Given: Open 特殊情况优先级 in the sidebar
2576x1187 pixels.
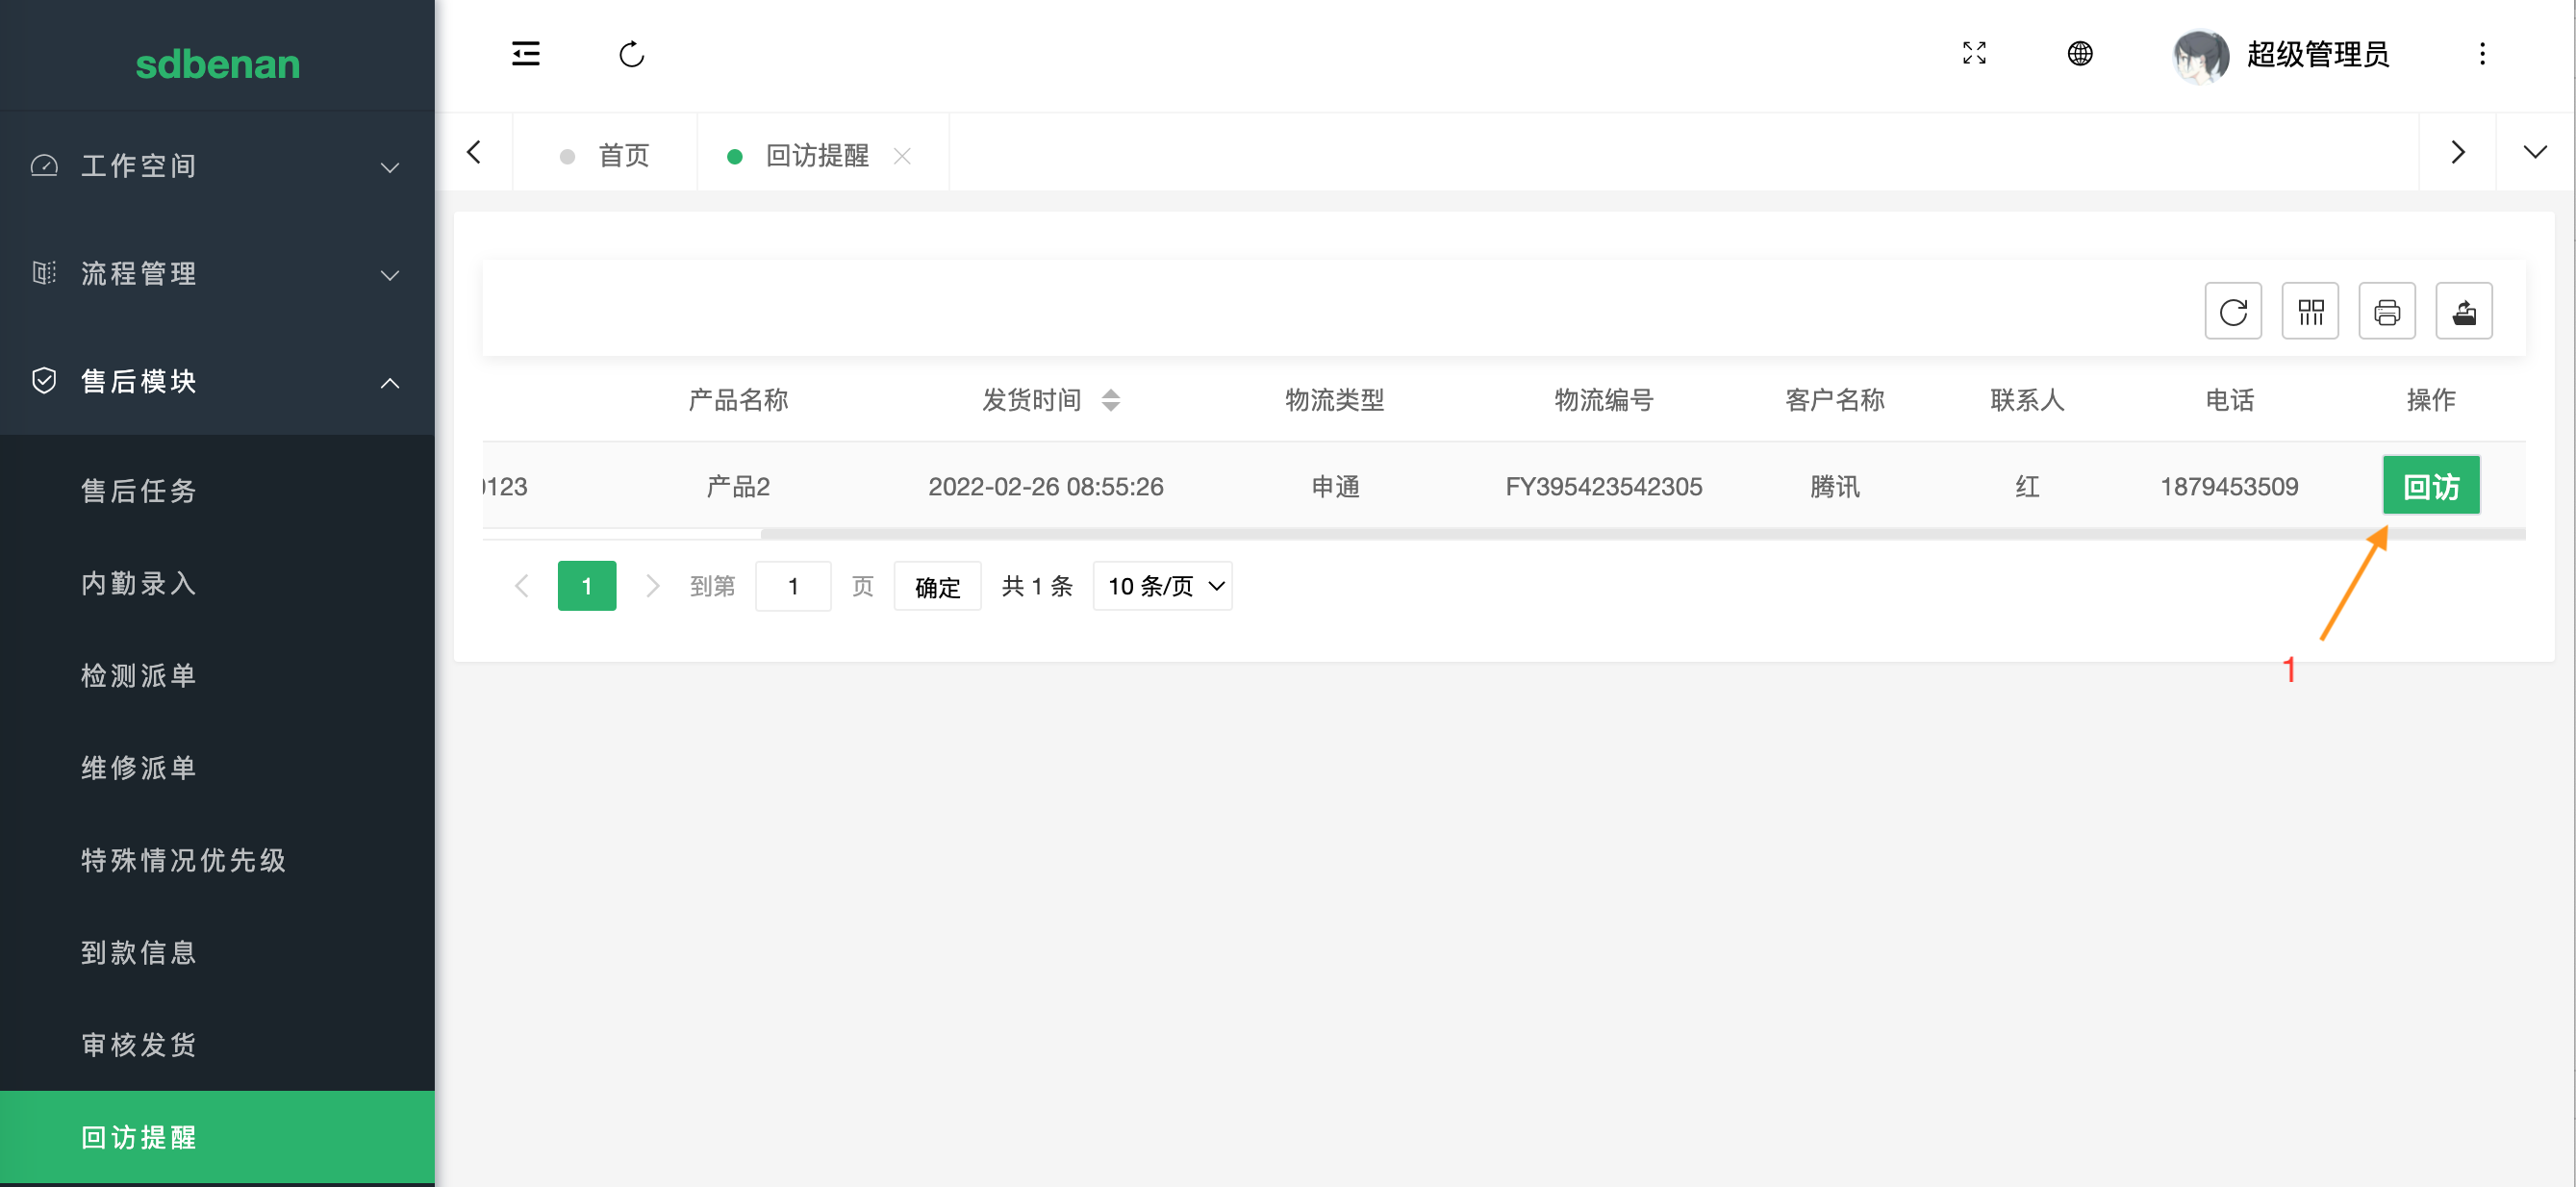Looking at the screenshot, I should [x=217, y=860].
